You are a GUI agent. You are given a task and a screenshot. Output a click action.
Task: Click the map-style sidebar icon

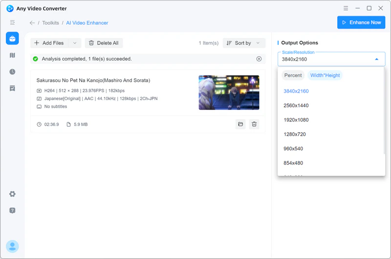click(x=12, y=55)
